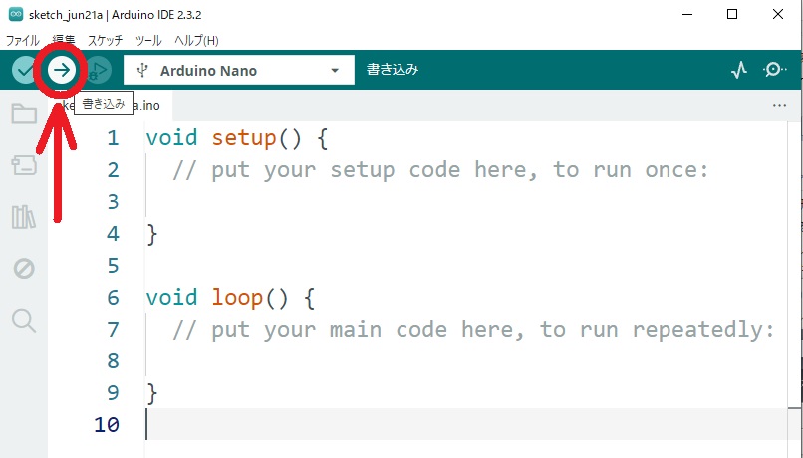Minimize the Arduino IDE window
Viewport: 803px width, 458px height.
pos(687,14)
